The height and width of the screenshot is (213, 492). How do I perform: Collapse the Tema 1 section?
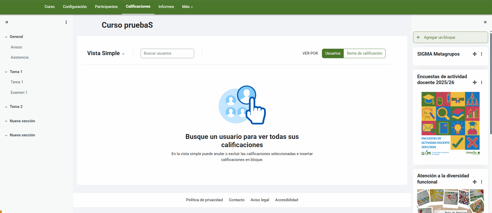[6, 72]
